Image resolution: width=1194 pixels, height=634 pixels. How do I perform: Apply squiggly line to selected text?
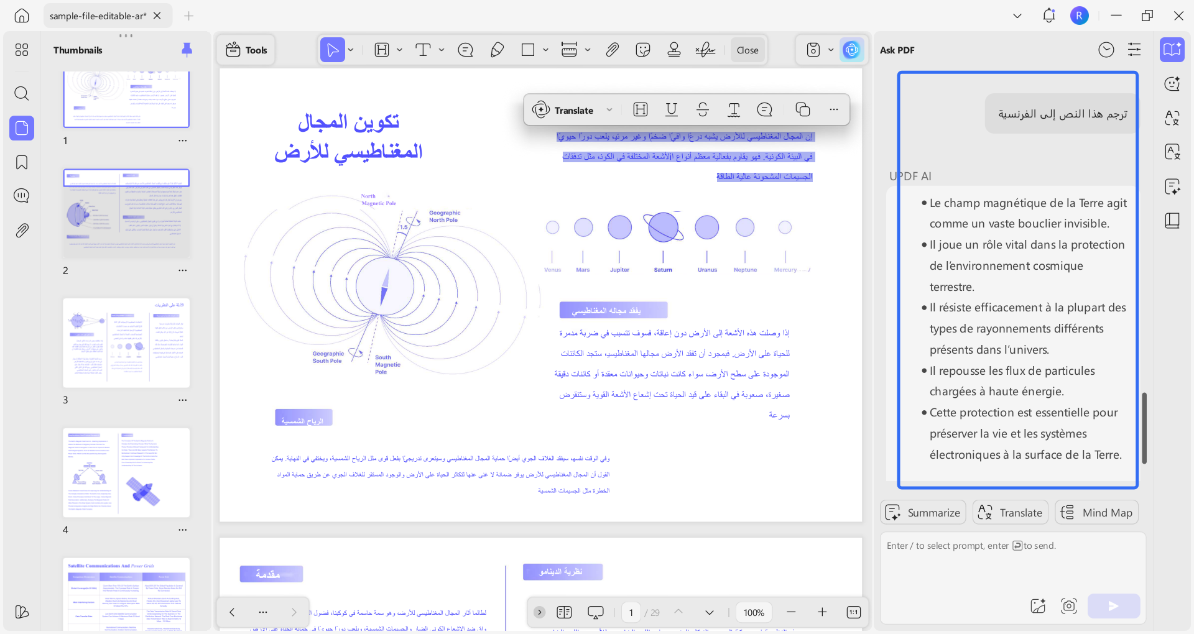[x=734, y=110]
